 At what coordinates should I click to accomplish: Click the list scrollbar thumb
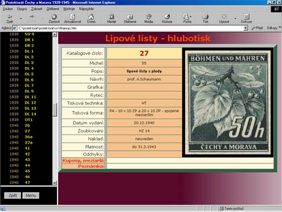click(55, 110)
